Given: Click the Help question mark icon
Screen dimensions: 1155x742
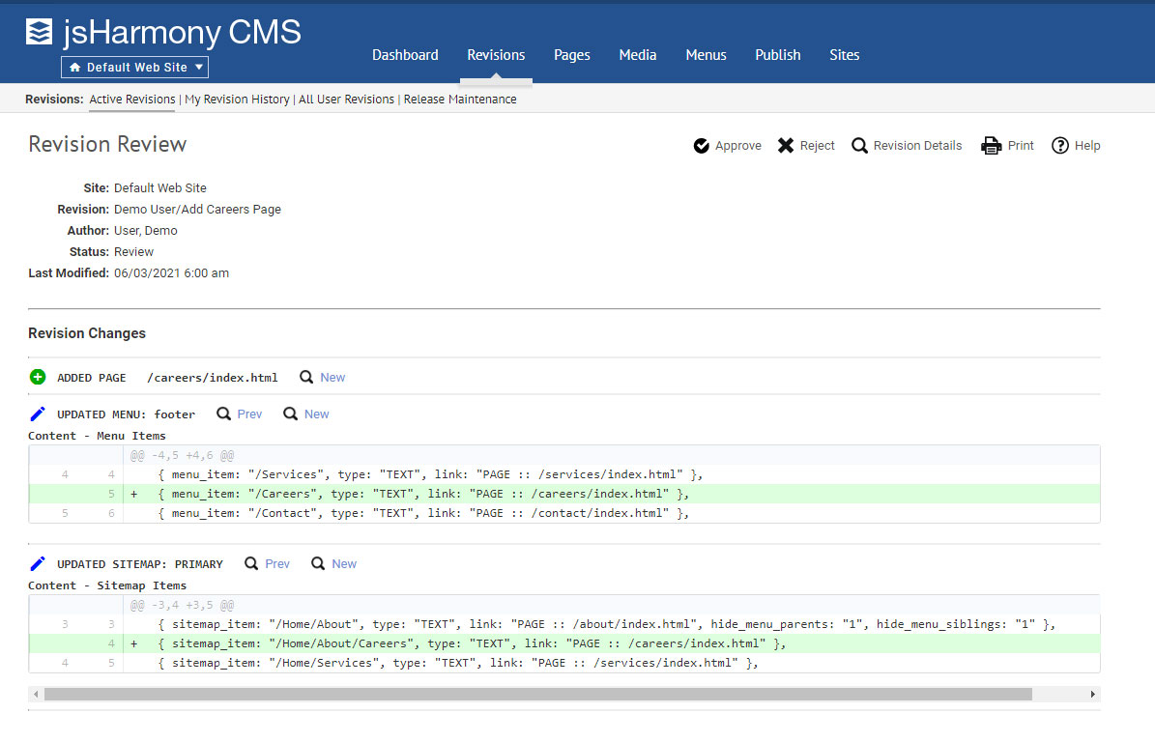Looking at the screenshot, I should click(x=1060, y=146).
